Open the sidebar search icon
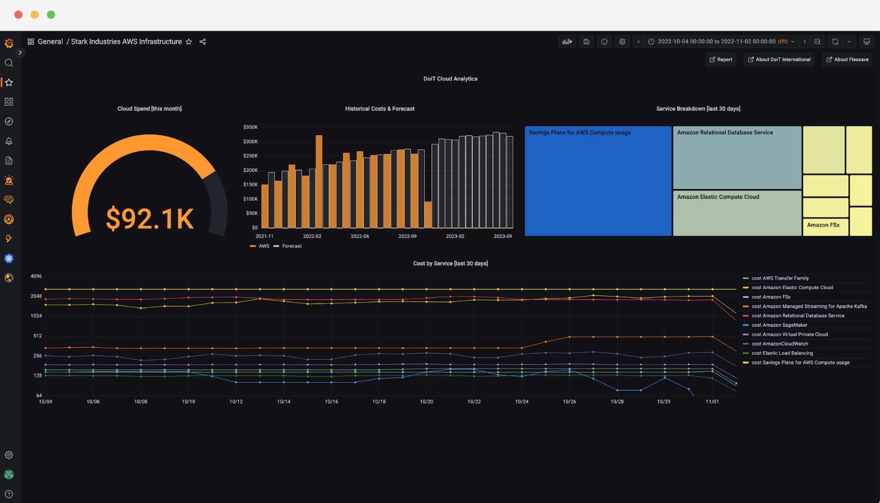 tap(9, 63)
